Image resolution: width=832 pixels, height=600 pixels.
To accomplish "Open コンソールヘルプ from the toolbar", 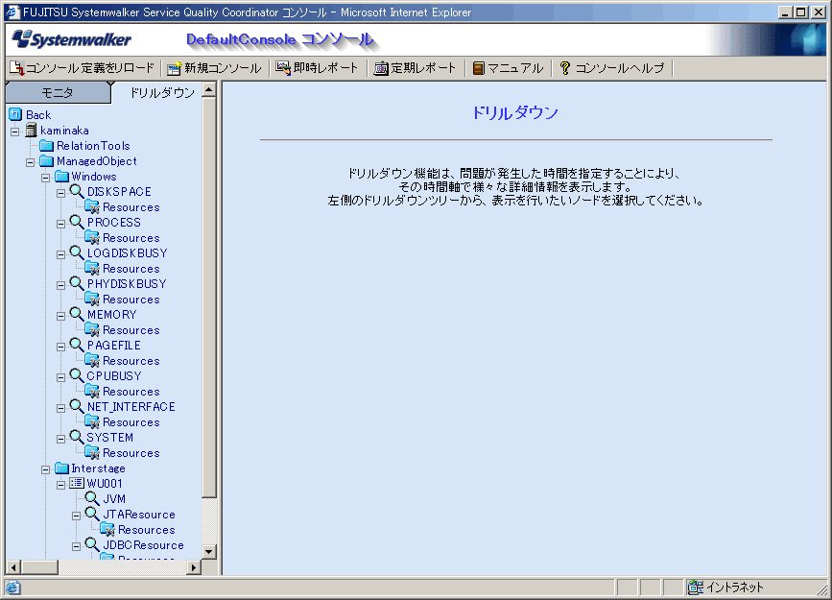I will pyautogui.click(x=612, y=68).
